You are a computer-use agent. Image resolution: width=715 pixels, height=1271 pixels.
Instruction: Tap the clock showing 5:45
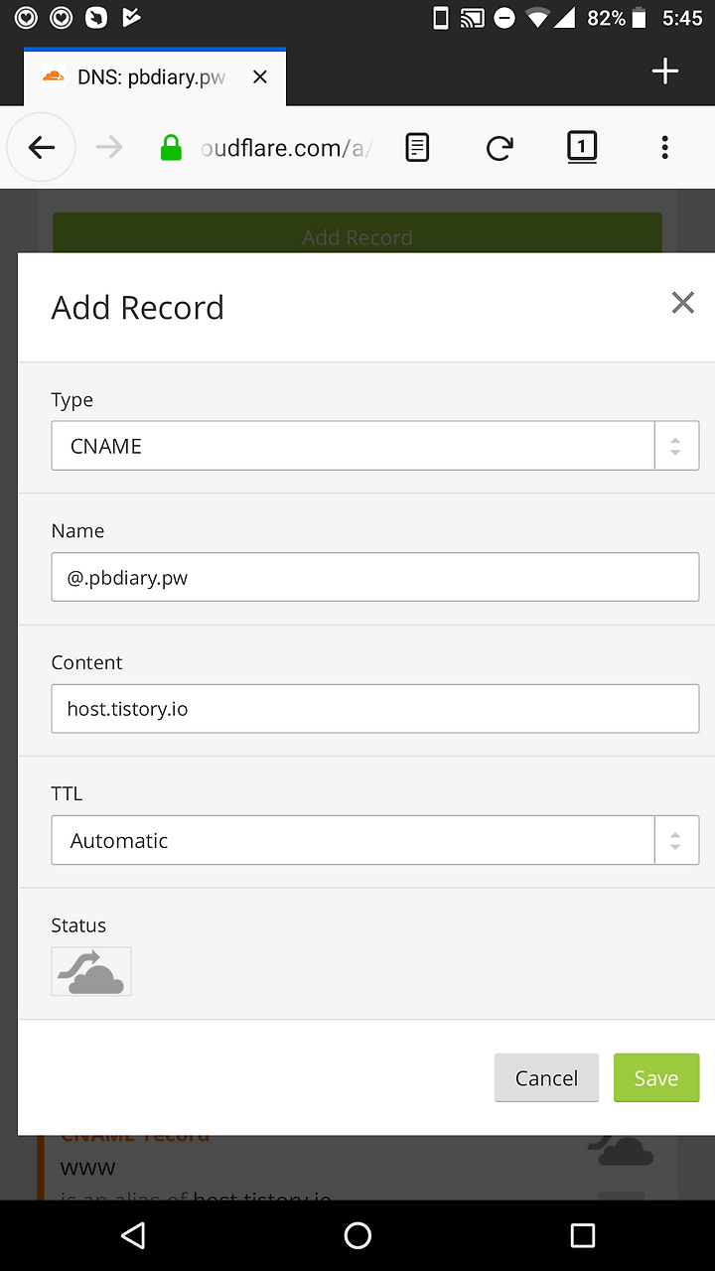pyautogui.click(x=681, y=18)
